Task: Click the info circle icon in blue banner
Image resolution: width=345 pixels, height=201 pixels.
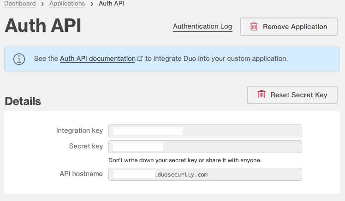Action: click(x=19, y=59)
